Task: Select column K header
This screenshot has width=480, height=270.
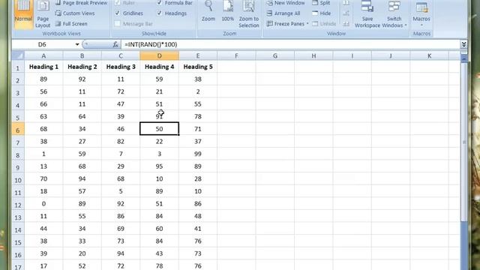Action: coord(429,55)
